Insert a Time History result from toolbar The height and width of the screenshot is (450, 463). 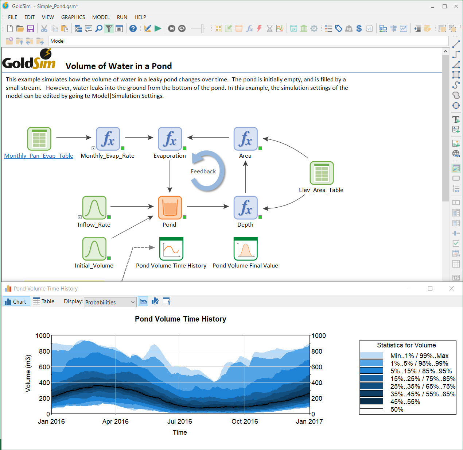click(x=280, y=28)
